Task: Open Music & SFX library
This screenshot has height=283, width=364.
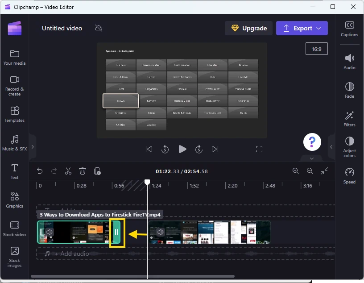Action: 14,143
